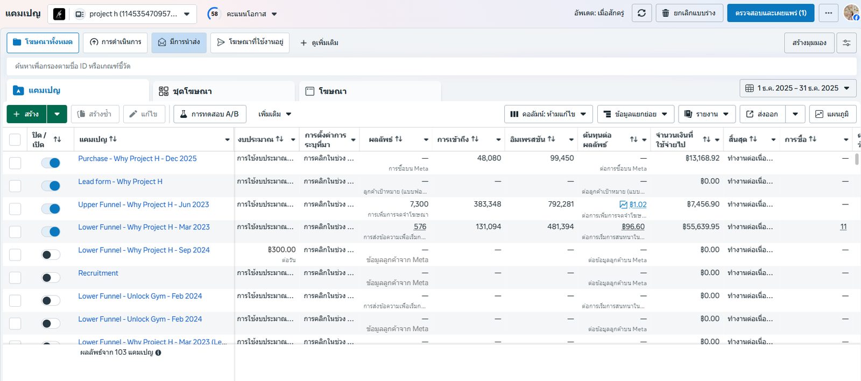Turn off Purchase - Why Project H campaign toggle
Image resolution: width=861 pixels, height=381 pixels.
[51, 163]
